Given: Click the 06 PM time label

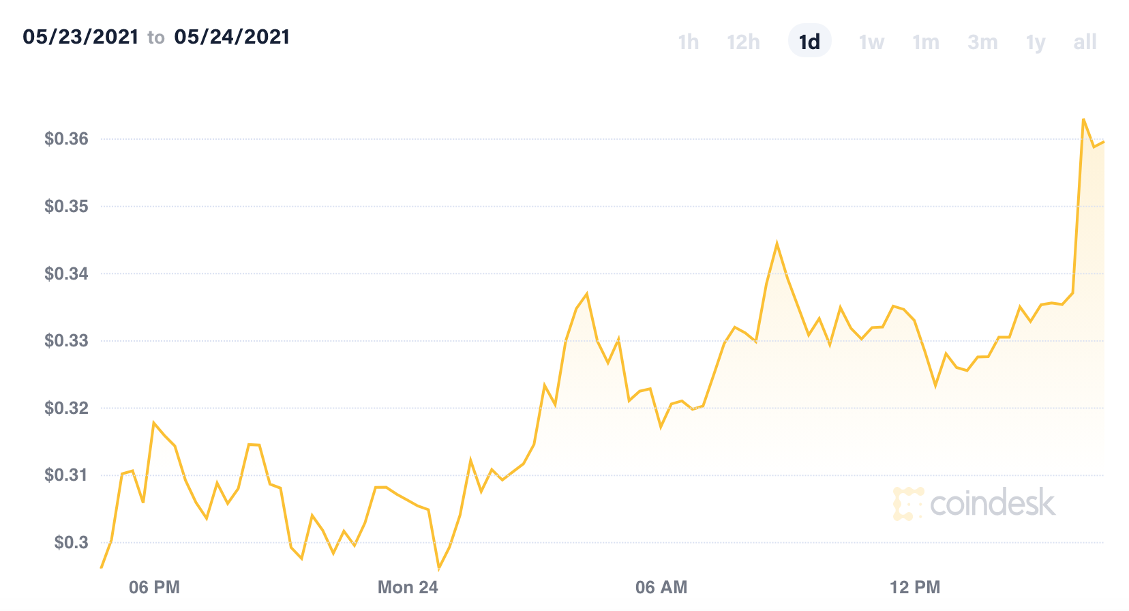Looking at the screenshot, I should point(154,587).
